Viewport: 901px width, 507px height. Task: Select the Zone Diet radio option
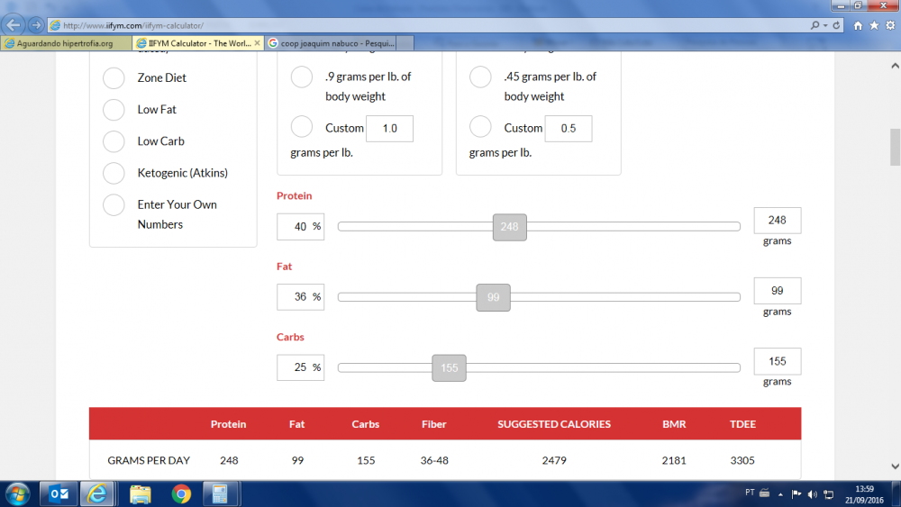tap(114, 78)
